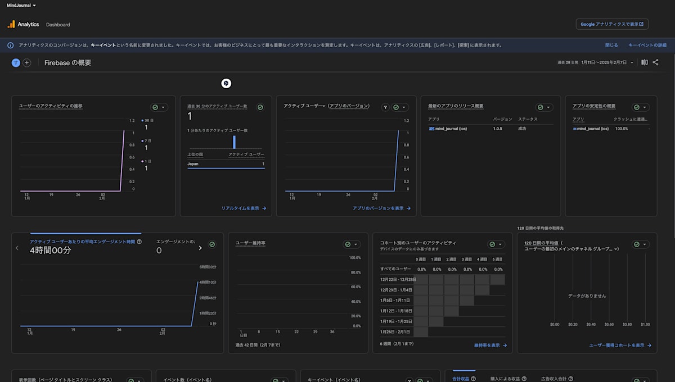675x382 pixels.
Task: Click the compare columns icon
Action: 645,62
